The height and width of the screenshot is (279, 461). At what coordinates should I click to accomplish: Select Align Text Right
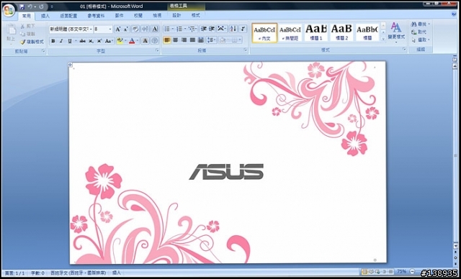(x=184, y=40)
